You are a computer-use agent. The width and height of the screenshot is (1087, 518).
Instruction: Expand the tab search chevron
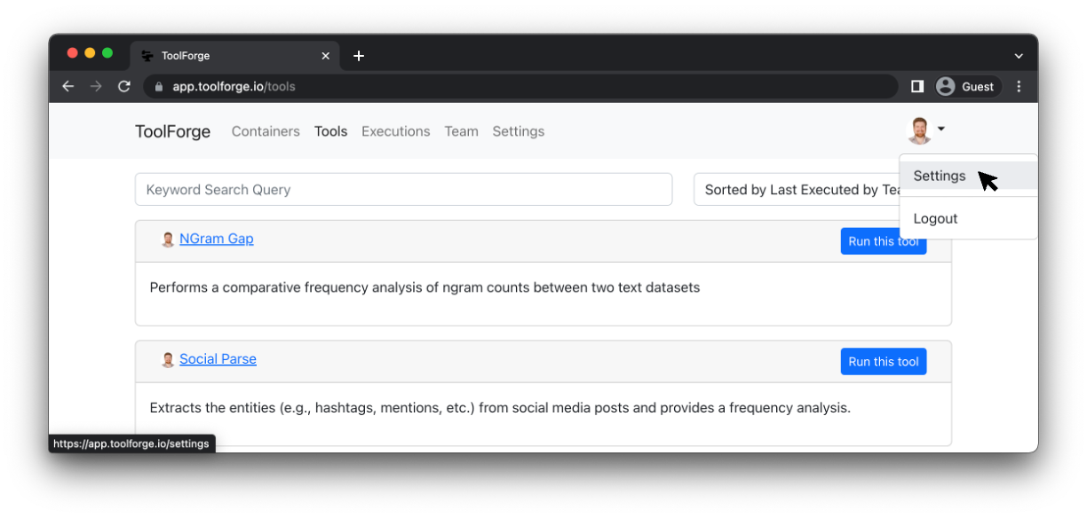1019,56
